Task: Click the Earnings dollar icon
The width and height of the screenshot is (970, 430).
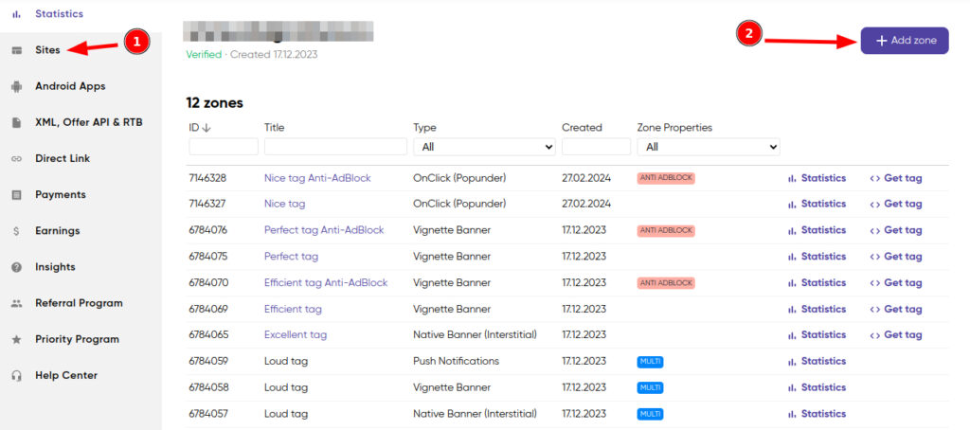Action: 17,231
